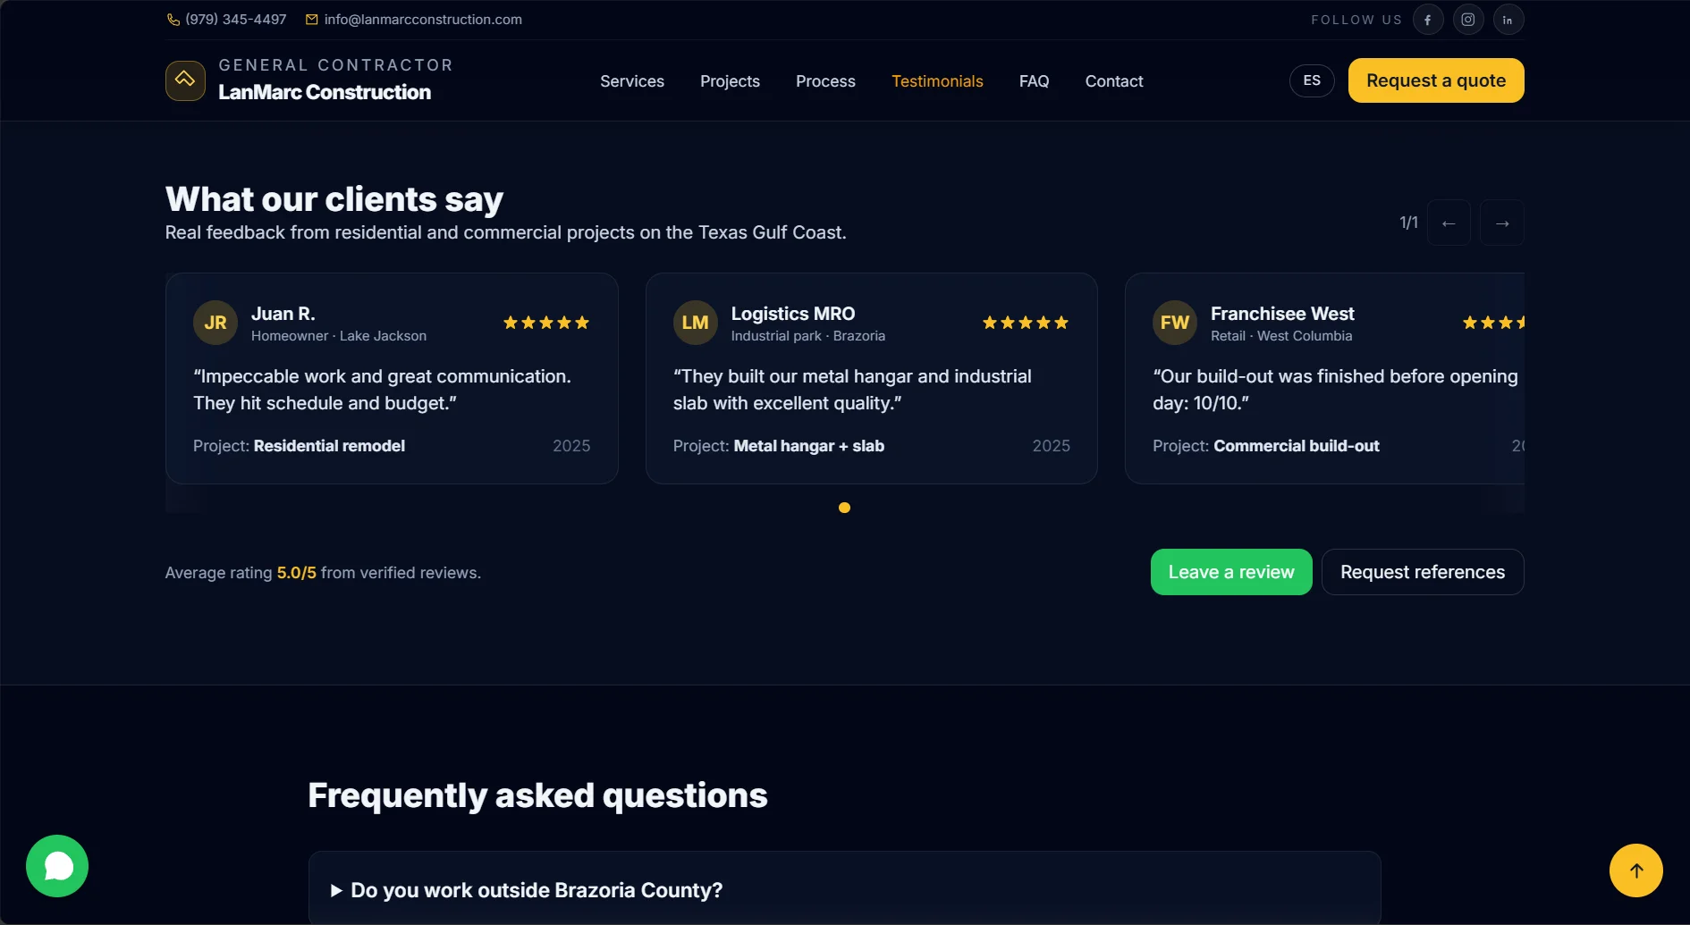Go to previous testimonial with left arrow

click(x=1449, y=223)
